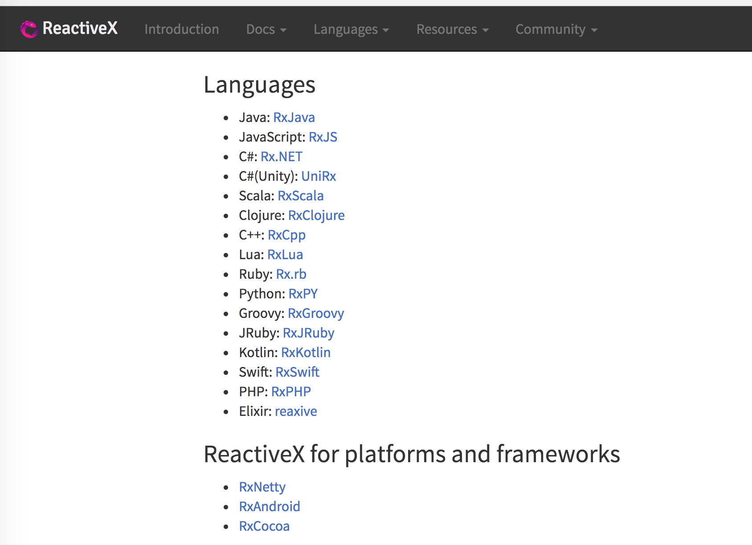The image size is (752, 545).
Task: Select the 'Groovy:' label text
Action: 262,313
